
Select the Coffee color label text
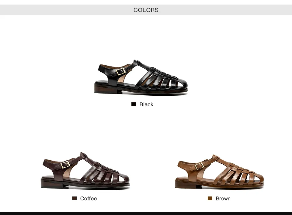(x=89, y=198)
